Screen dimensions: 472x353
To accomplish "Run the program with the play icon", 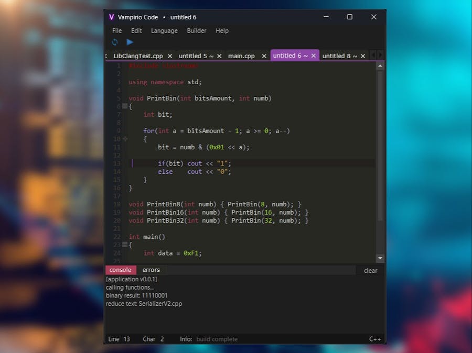I will pos(130,42).
